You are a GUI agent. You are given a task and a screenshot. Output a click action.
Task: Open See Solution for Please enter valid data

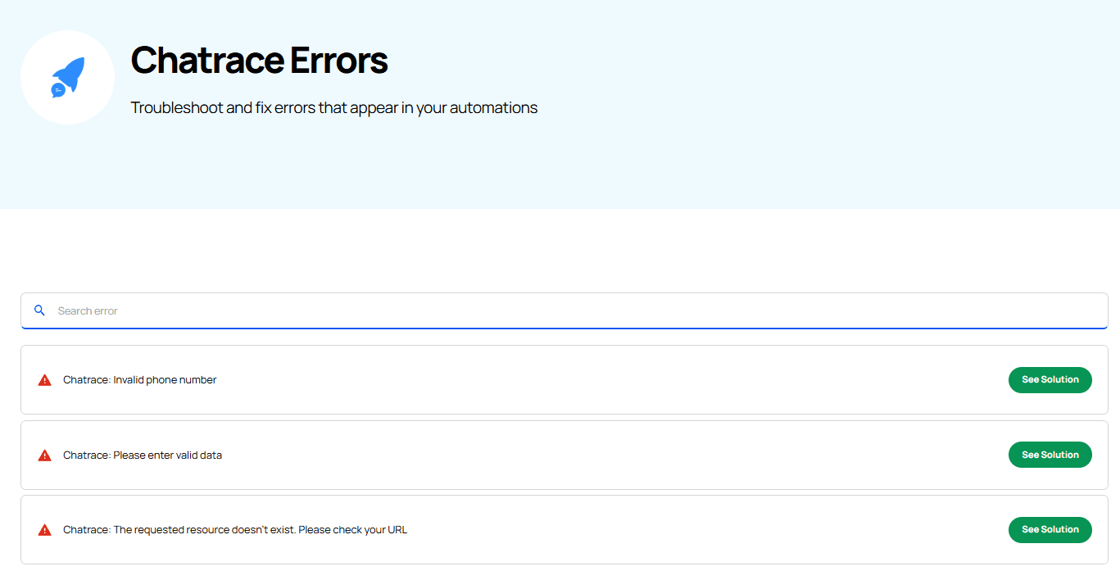(1050, 455)
